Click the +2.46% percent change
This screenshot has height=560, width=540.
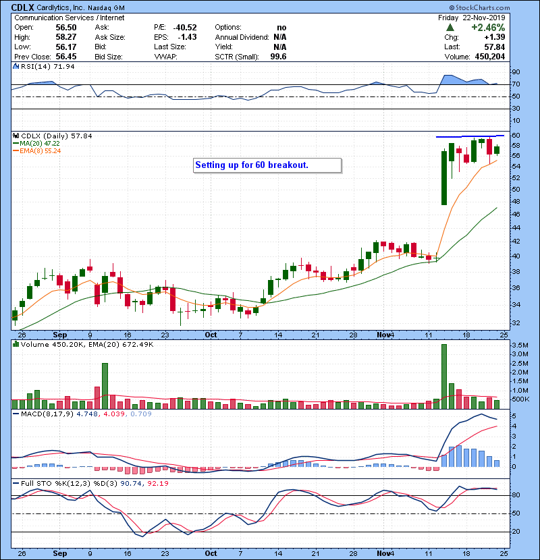[x=488, y=28]
